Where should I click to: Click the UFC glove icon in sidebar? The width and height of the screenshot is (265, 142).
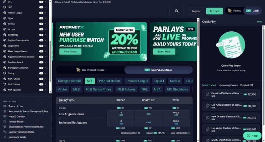[5, 7]
